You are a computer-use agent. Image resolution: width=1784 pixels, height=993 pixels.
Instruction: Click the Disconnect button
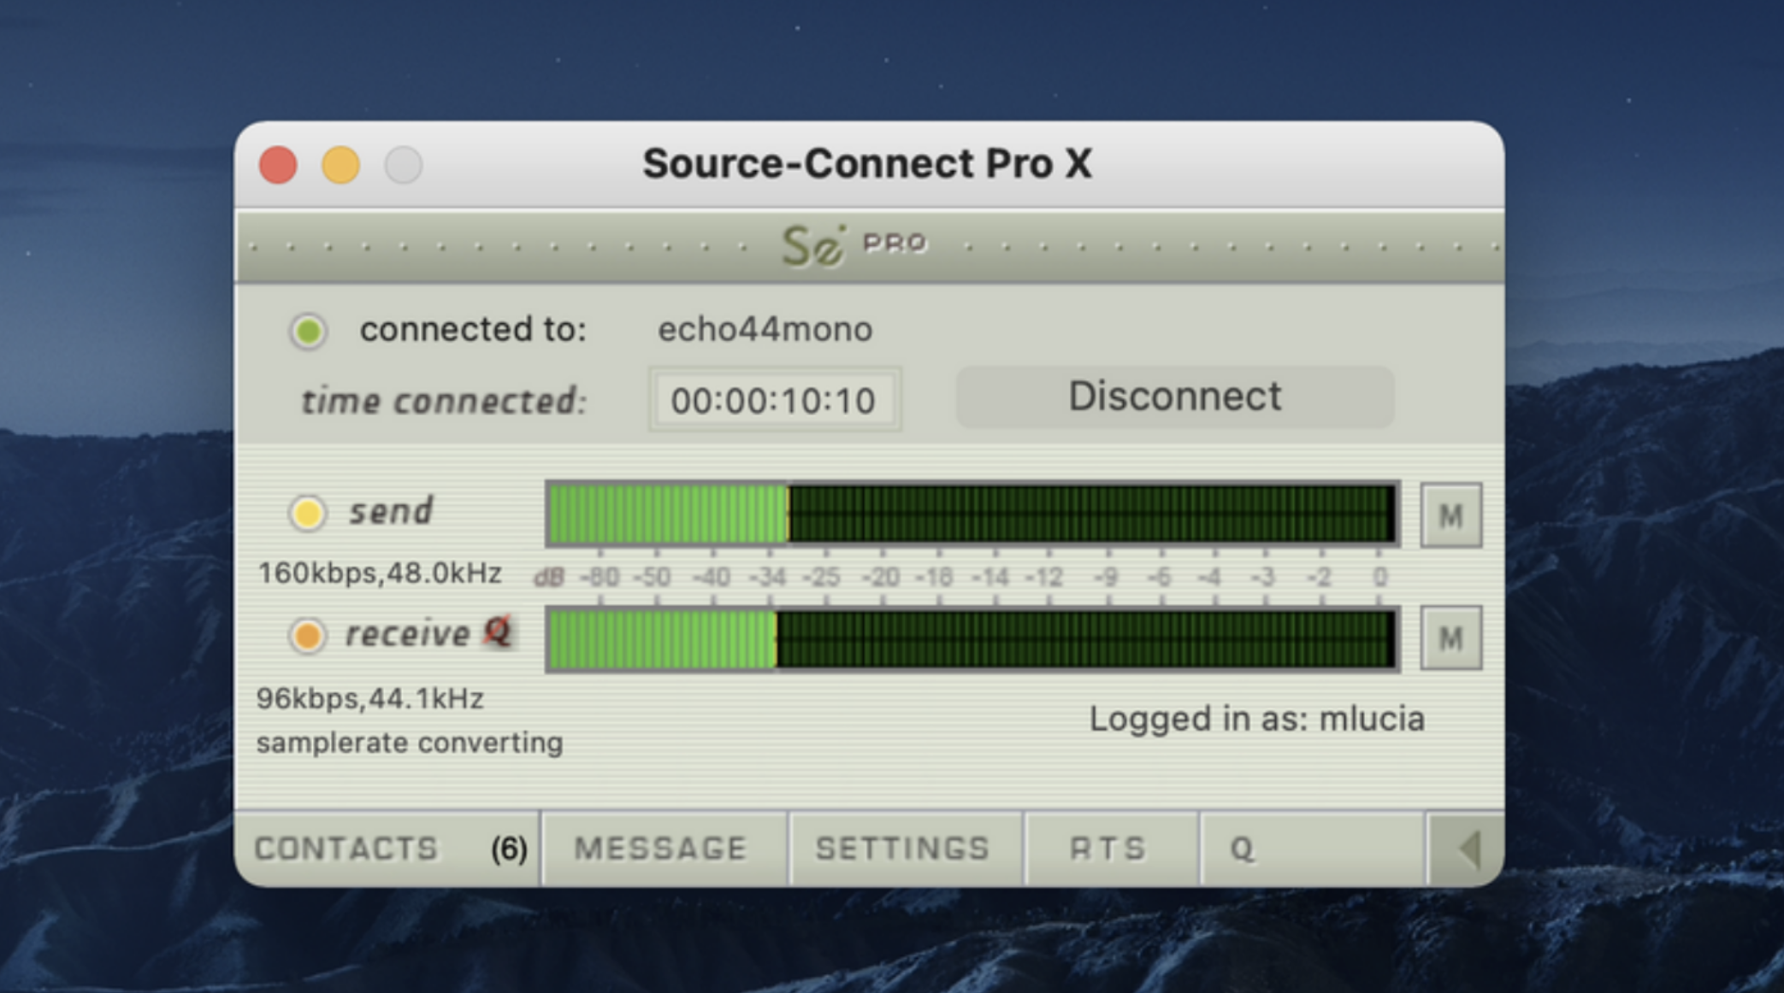1175,397
